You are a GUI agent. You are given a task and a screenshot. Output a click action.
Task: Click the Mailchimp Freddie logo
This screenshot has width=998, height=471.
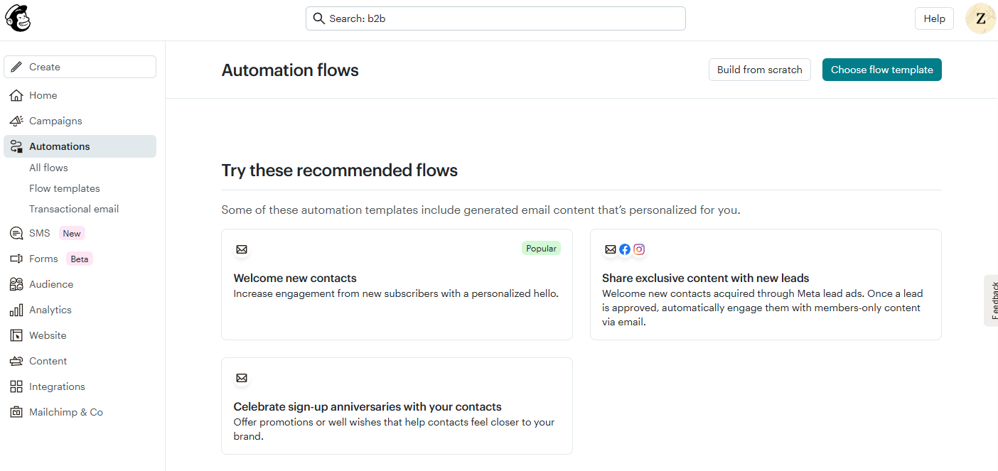[x=18, y=18]
